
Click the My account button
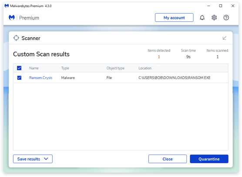click(174, 17)
